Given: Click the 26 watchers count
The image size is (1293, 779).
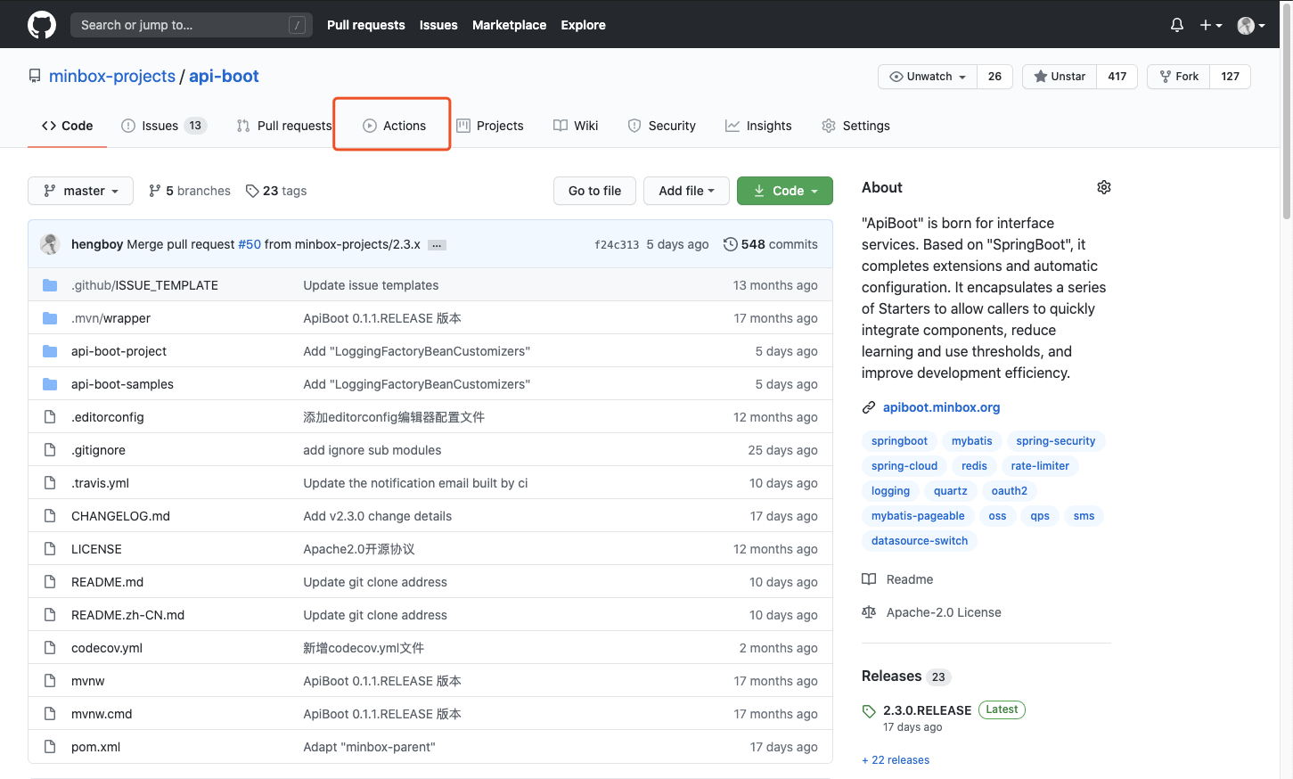Looking at the screenshot, I should (x=994, y=77).
